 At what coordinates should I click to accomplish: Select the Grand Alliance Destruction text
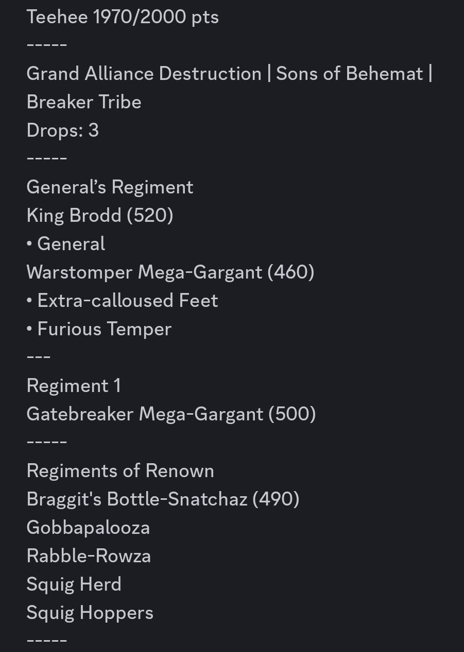[144, 74]
